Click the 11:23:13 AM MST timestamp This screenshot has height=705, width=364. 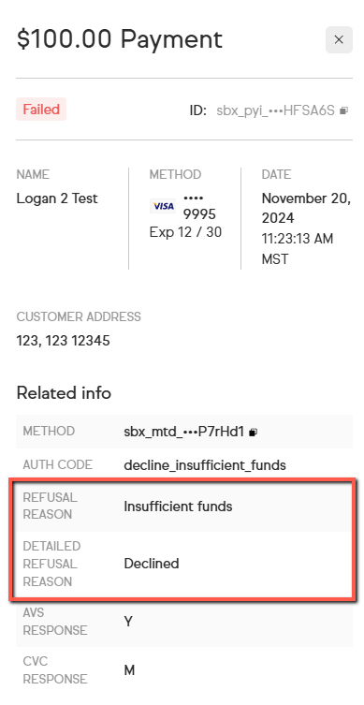(x=298, y=249)
